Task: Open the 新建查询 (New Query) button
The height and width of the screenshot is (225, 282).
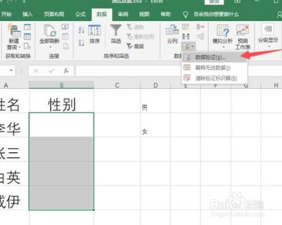Action: click(14, 37)
